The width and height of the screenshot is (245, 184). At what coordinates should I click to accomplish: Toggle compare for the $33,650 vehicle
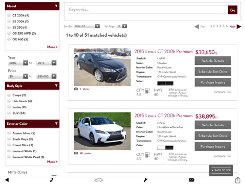pos(229,92)
